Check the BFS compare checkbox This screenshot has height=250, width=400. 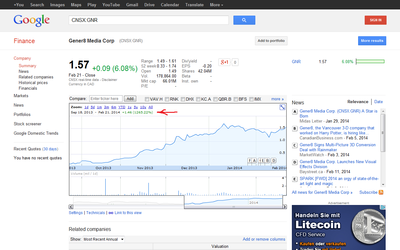click(236, 99)
